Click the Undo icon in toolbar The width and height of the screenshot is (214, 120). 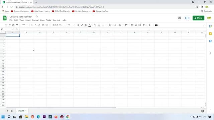[x=6, y=25]
